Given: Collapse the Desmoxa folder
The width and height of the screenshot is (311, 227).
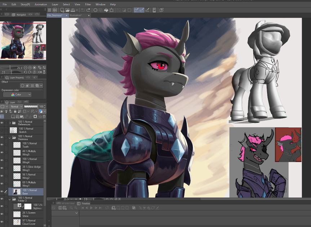Looking at the screenshot, I should tap(10, 138).
